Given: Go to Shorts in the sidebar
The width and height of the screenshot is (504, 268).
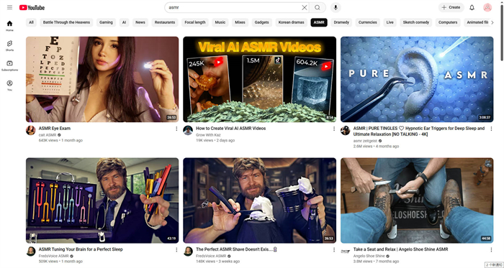Looking at the screenshot, I should click(x=9, y=45).
